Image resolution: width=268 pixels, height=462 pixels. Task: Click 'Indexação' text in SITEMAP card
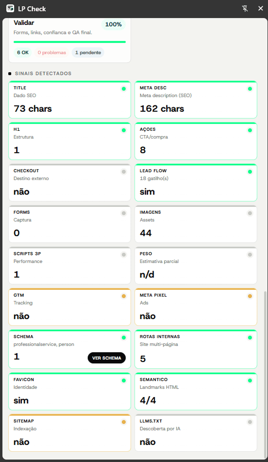[x=25, y=429]
